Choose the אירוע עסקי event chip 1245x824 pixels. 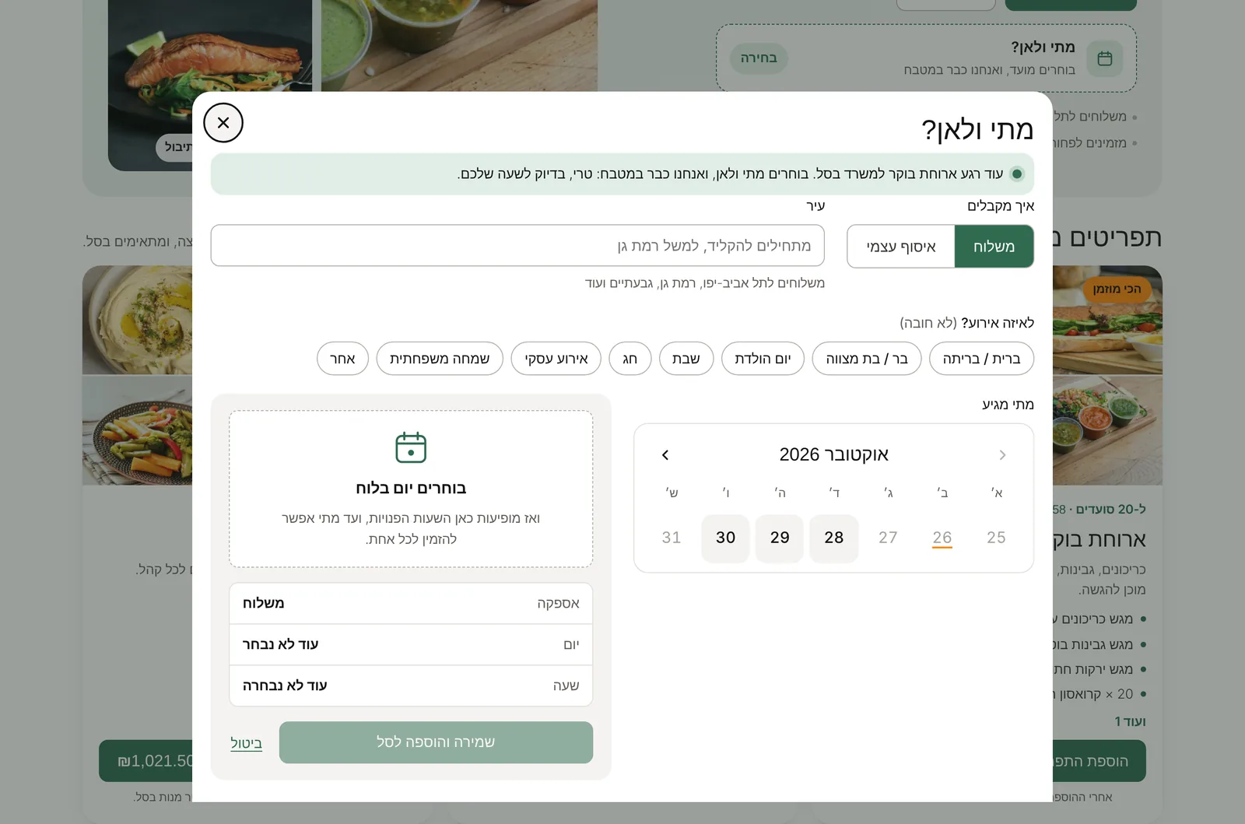(x=556, y=359)
